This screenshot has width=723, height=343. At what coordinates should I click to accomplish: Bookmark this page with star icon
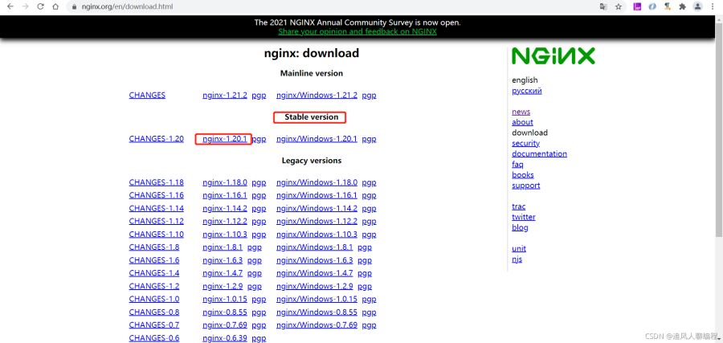point(619,6)
